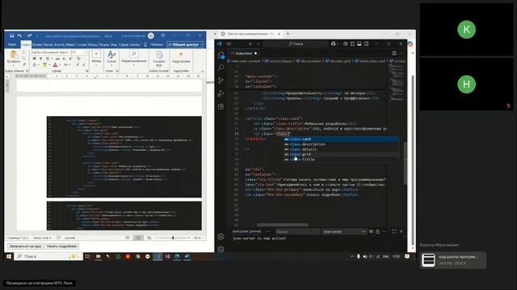
Task: Collapse the Word ribbon with arrow
Action: pyautogui.click(x=202, y=71)
